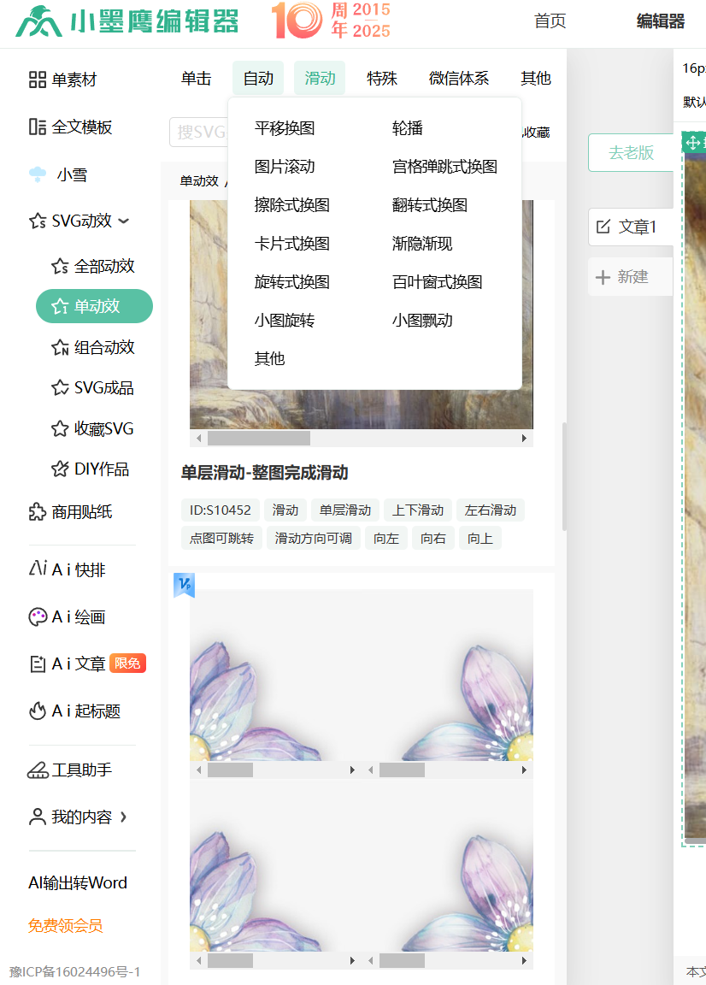Click the 单素材 grid icon in sidebar
706x985 pixels.
point(38,80)
